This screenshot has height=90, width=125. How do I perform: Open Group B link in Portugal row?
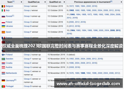point(28,86)
